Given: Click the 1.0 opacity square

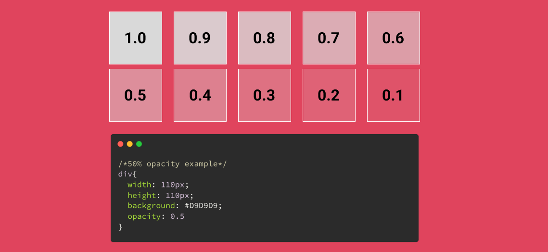Looking at the screenshot, I should click(x=136, y=38).
